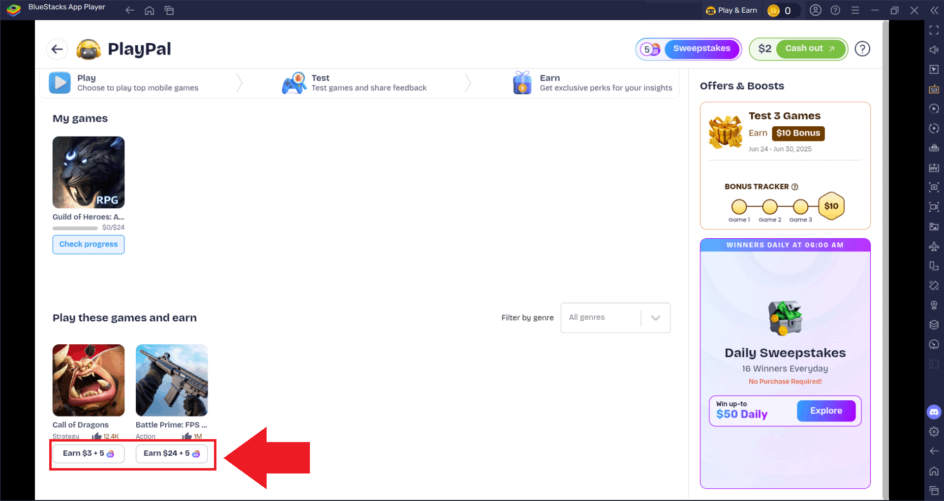
Task: Open BlueStacks help icon in title bar
Action: point(835,10)
